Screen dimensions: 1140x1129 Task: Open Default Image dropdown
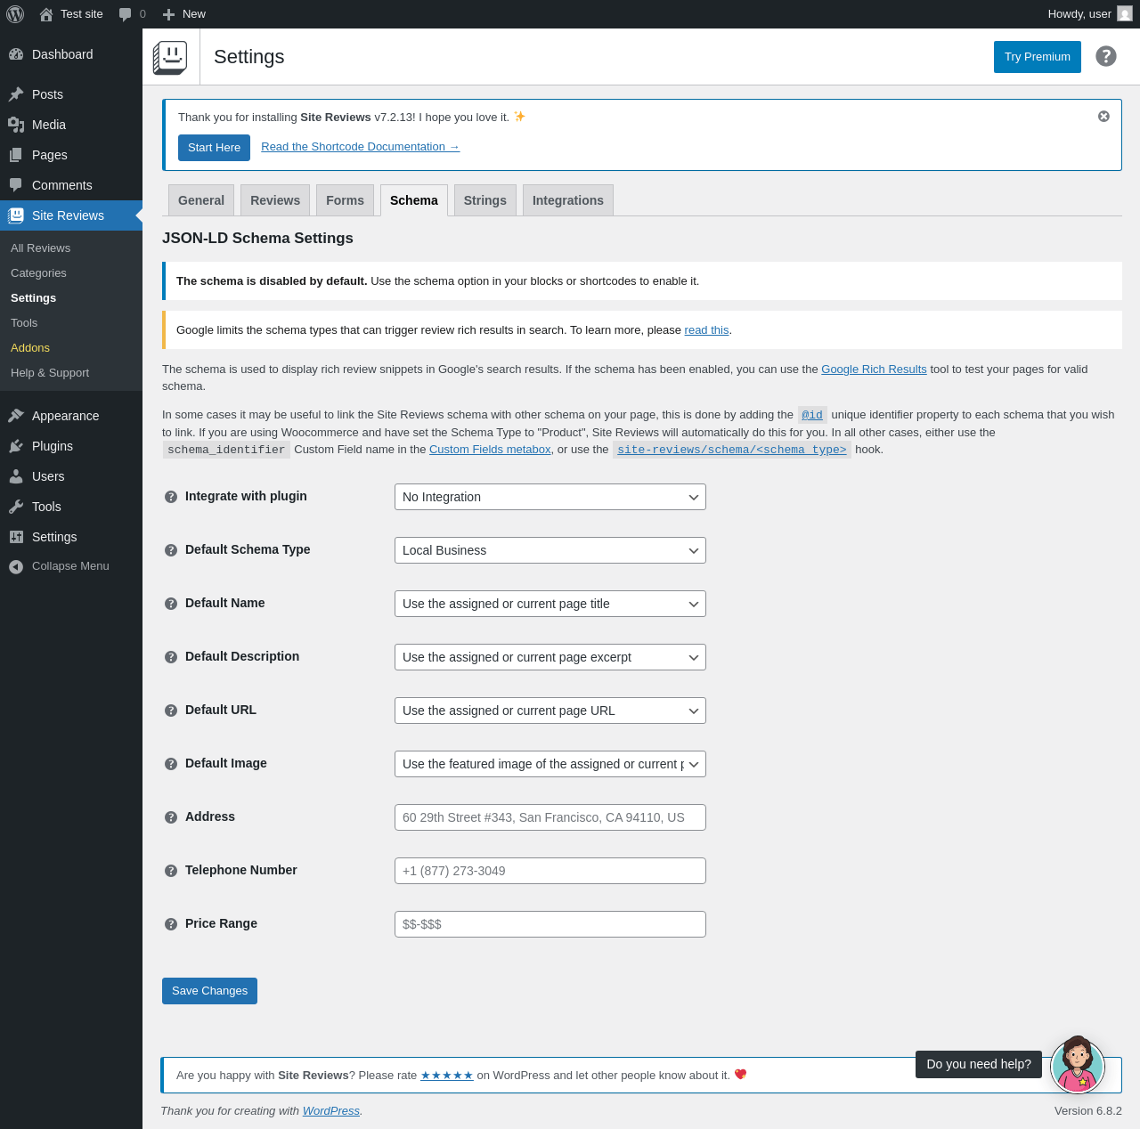550,764
